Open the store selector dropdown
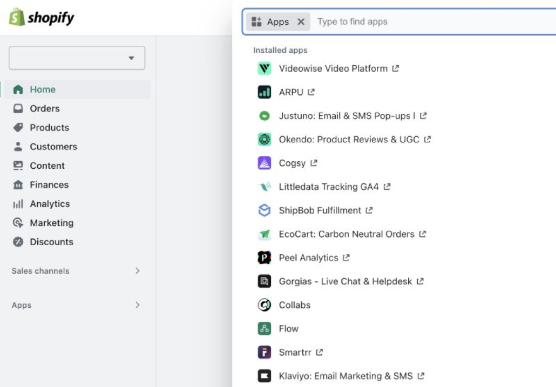This screenshot has height=387, width=556. (x=77, y=58)
